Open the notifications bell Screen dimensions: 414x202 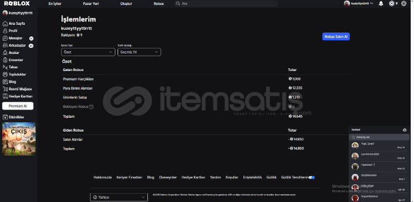click(x=381, y=3)
